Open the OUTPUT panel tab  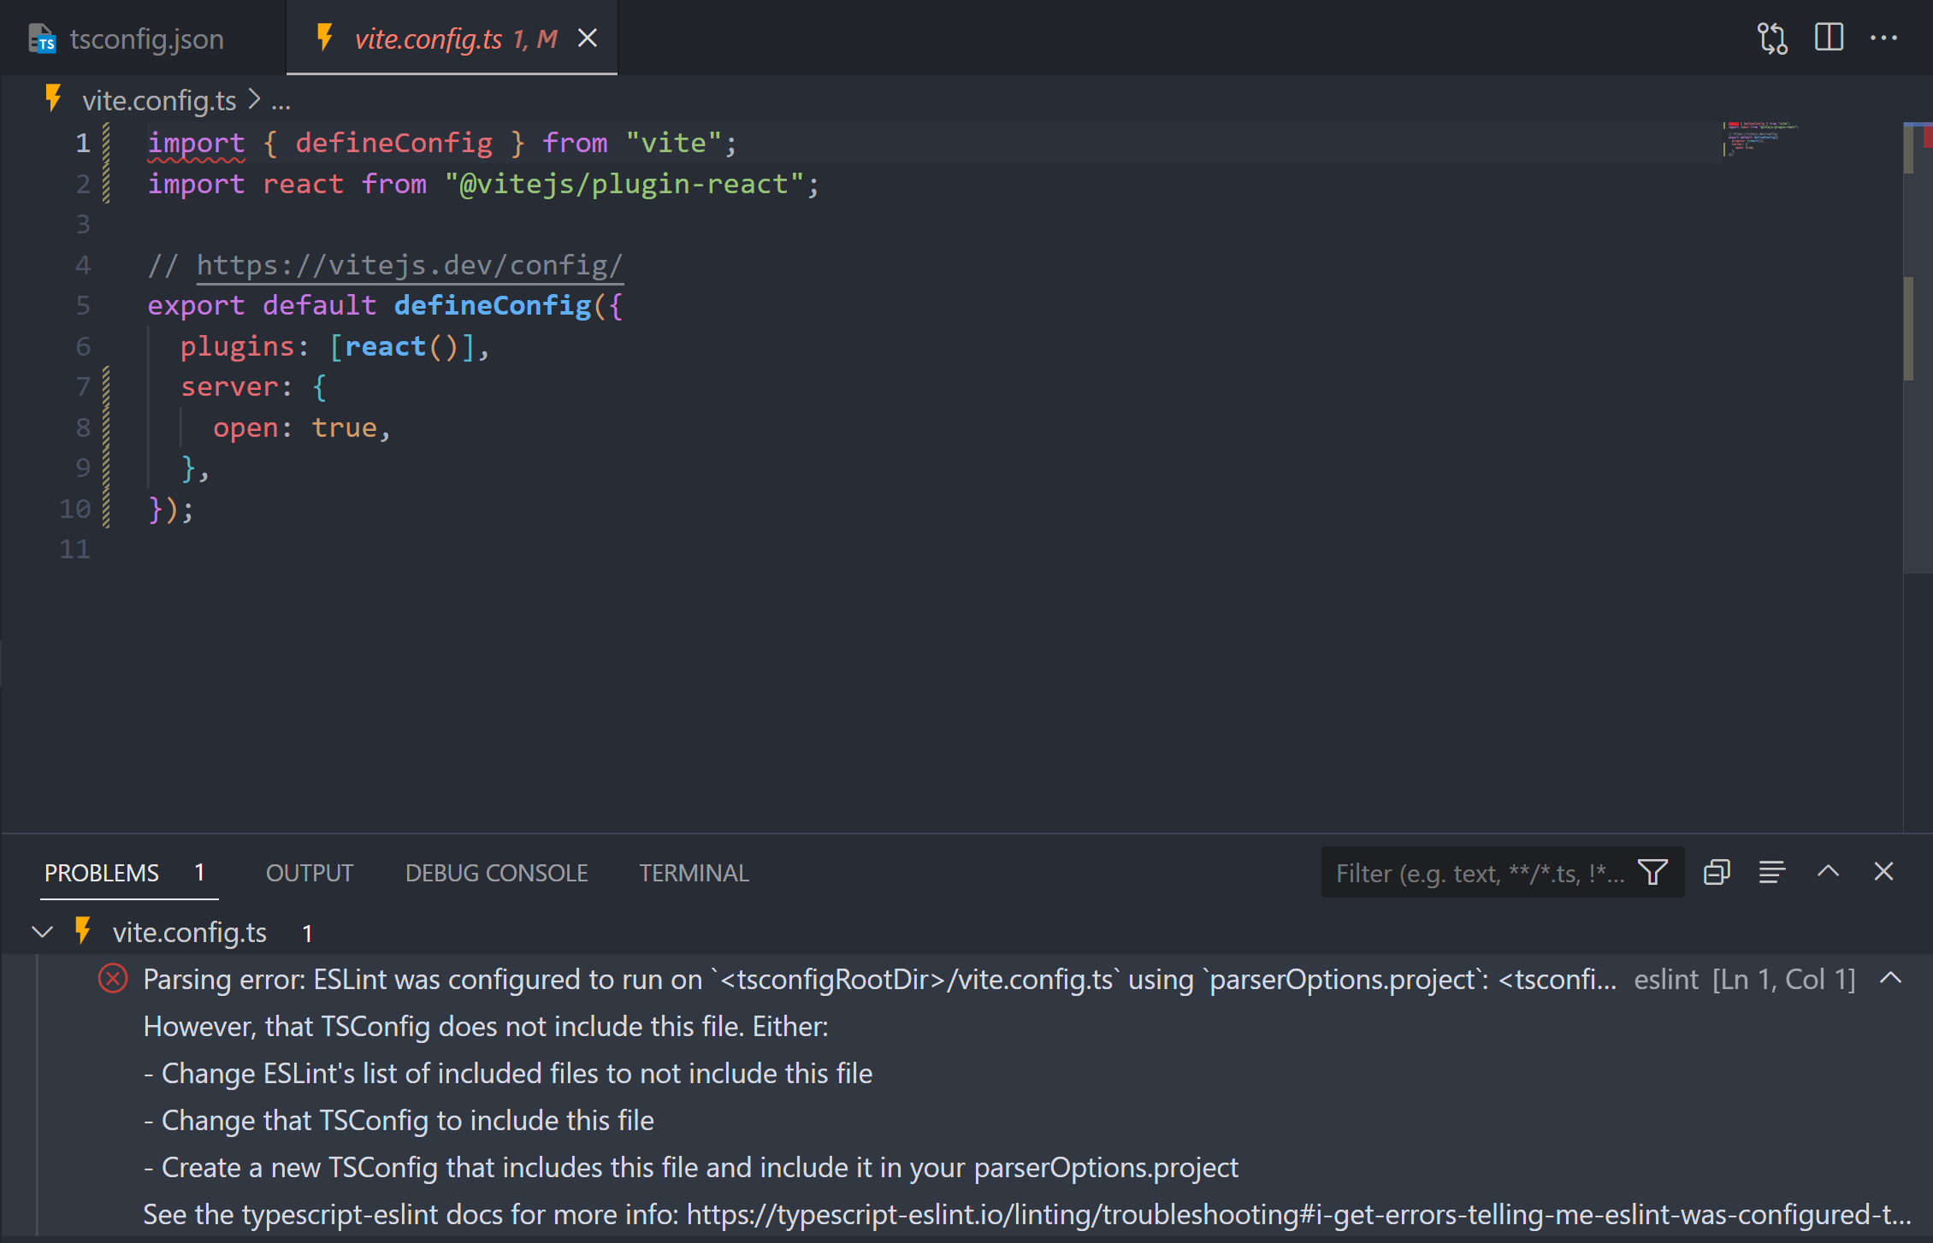click(x=309, y=873)
